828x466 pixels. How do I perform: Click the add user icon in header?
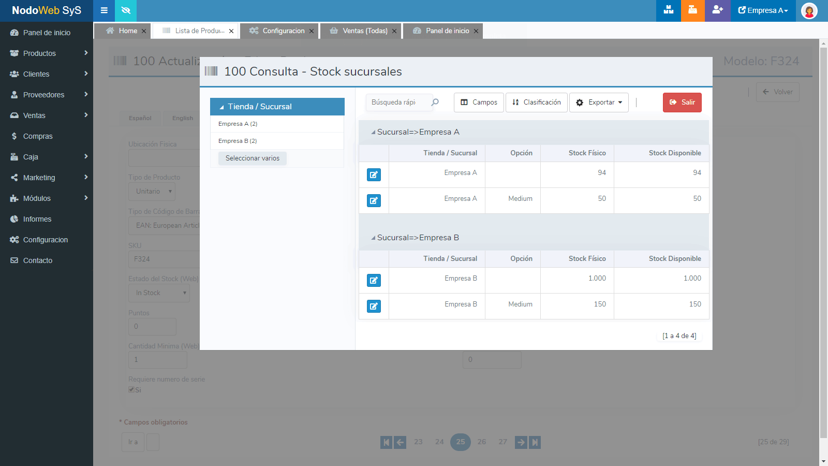[x=717, y=10]
